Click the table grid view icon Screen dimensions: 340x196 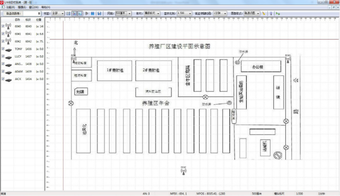point(68,13)
